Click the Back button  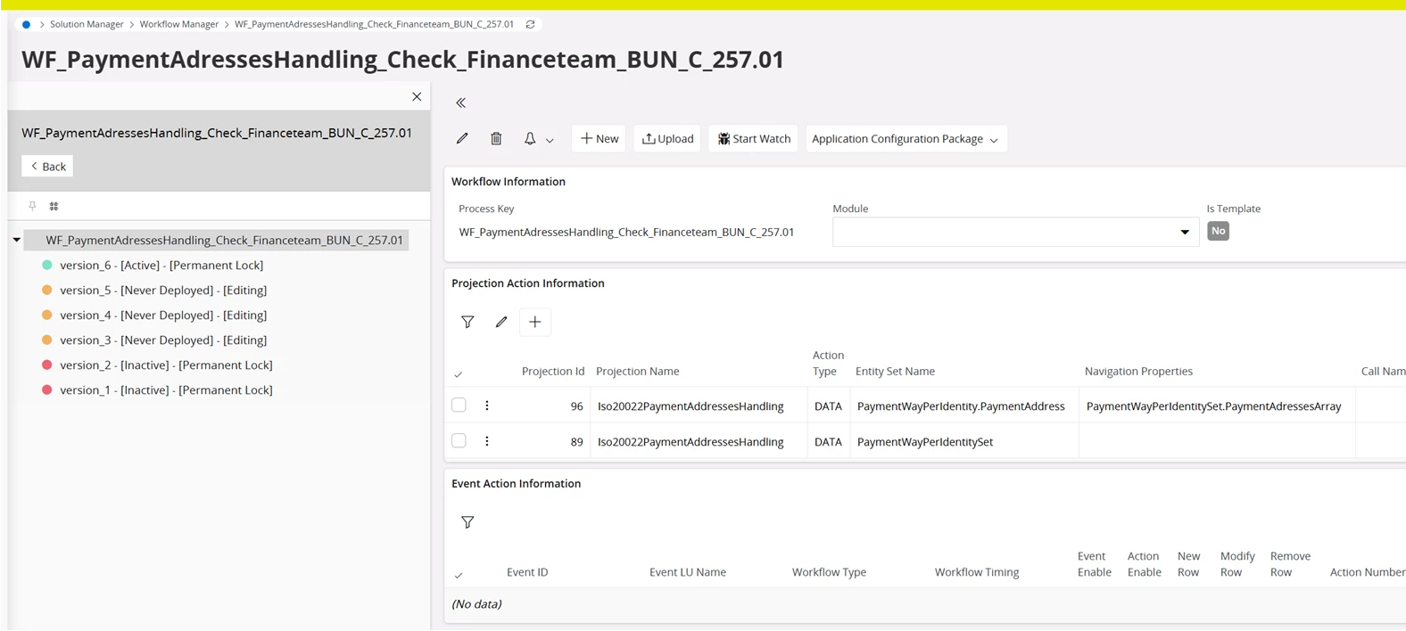[x=47, y=166]
